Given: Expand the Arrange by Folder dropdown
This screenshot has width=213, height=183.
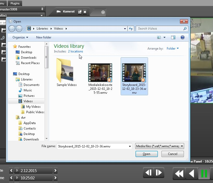Looking at the screenshot, I should pos(173,49).
